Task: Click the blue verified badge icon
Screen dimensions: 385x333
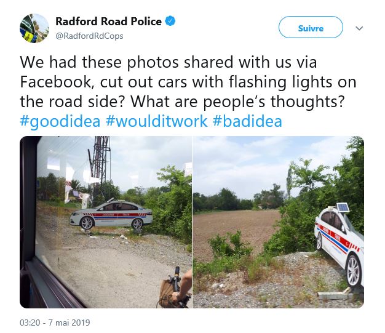Action: point(170,21)
